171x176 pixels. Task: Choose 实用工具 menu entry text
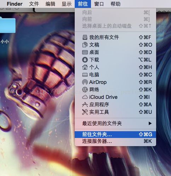tap(99, 112)
